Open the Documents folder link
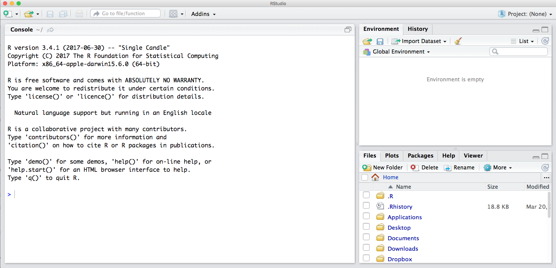 pos(403,239)
